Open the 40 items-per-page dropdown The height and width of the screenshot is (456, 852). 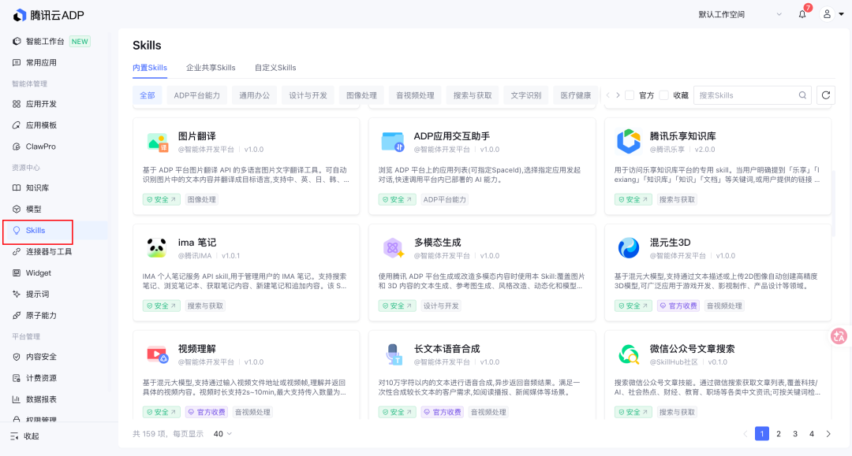[222, 434]
